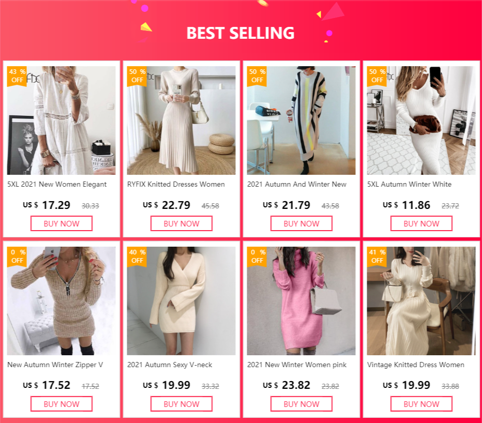Screen dimensions: 482x423
Task: Click the 43% OFF discount badge
Action: pyautogui.click(x=17, y=76)
